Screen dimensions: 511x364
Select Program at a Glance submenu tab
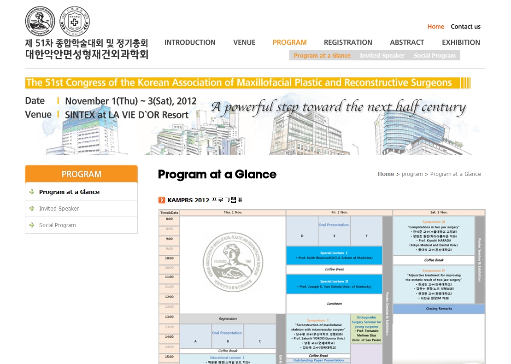(322, 56)
